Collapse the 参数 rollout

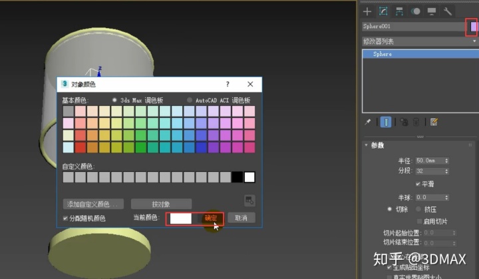pyautogui.click(x=367, y=145)
